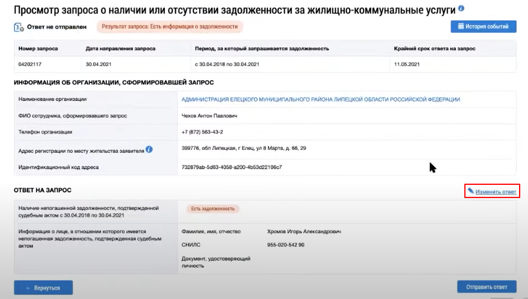Click section heading 'ОТВЕТ НА ЗАПРОС'

coord(43,190)
